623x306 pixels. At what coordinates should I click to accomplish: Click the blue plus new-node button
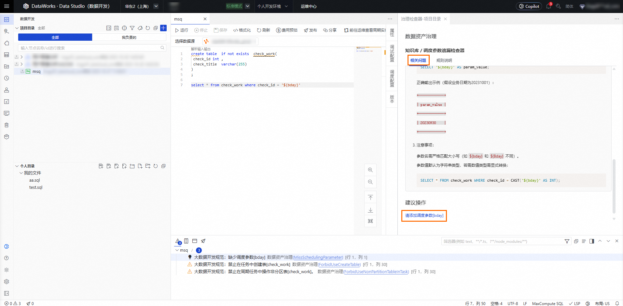point(163,28)
